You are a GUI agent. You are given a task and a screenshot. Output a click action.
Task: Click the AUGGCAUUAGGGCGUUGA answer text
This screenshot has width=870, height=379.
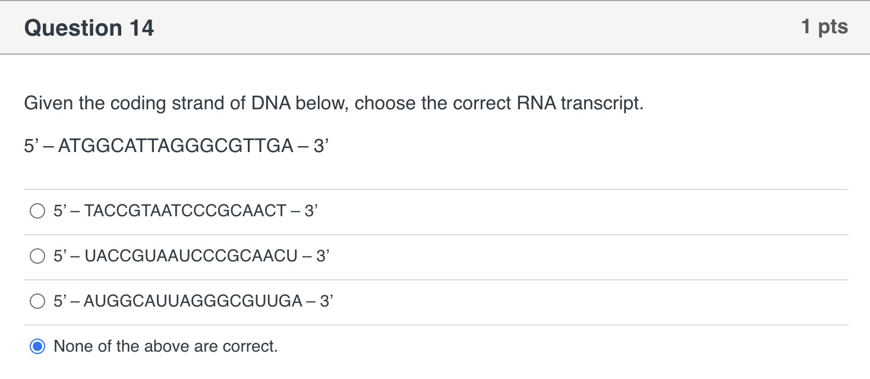192,302
